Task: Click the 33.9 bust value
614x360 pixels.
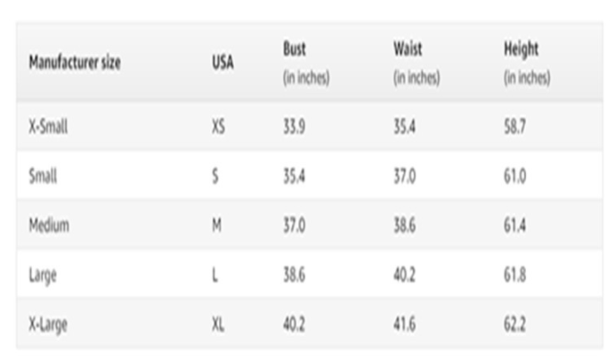Action: tap(294, 127)
